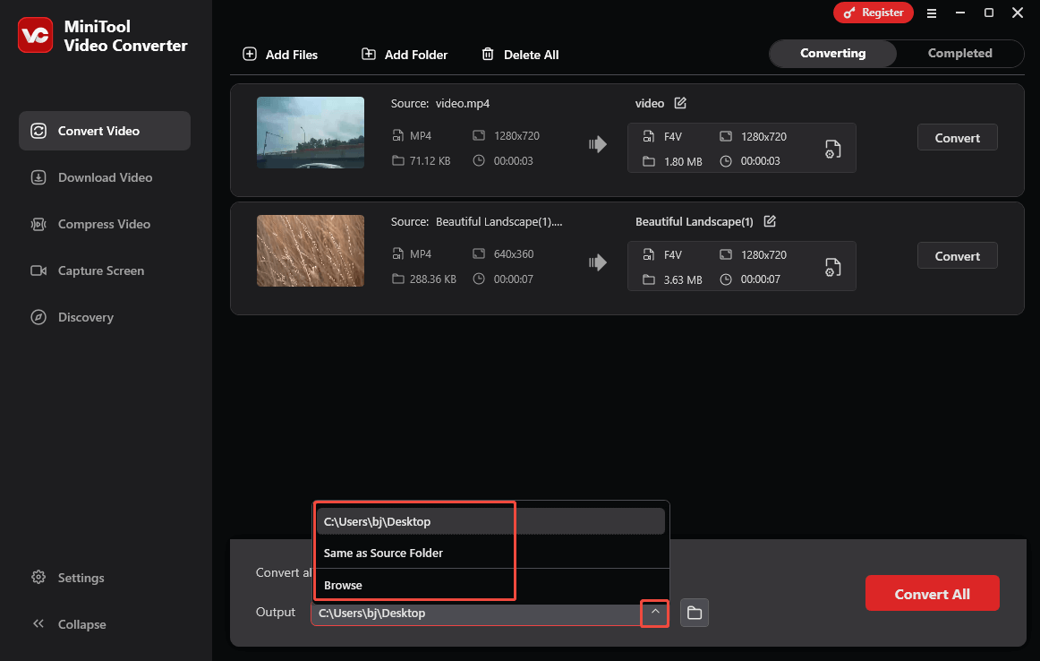Viewport: 1040px width, 661px height.
Task: Switch to the Completed tab
Action: click(x=959, y=53)
